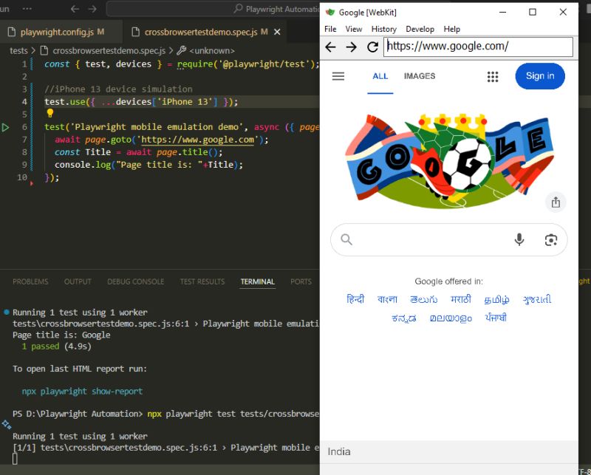This screenshot has width=591, height=475.
Task: Reload the Google page in WebKit
Action: click(x=372, y=47)
